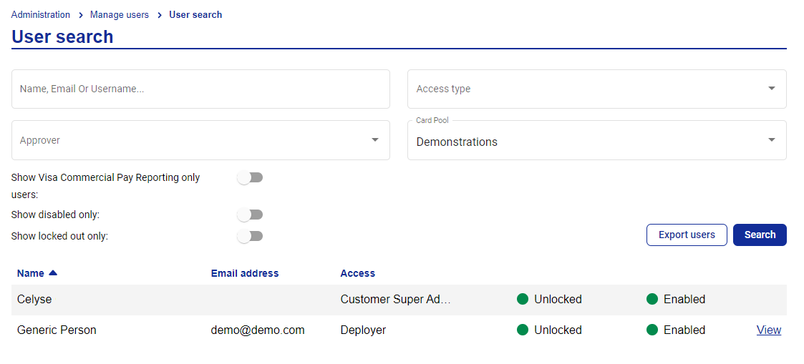Open View link for Generic Person

click(x=769, y=330)
